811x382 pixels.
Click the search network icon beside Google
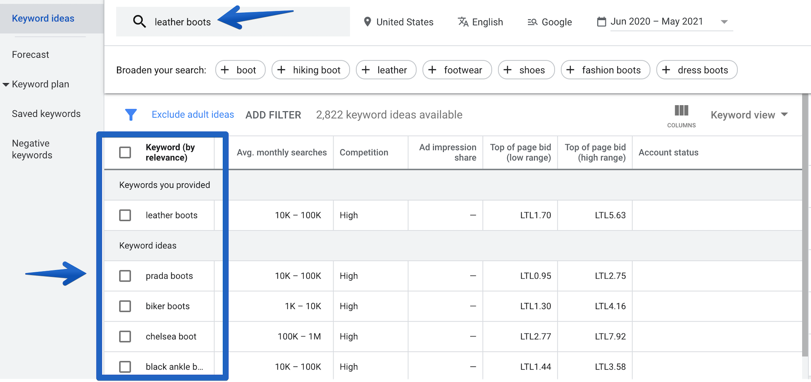532,22
